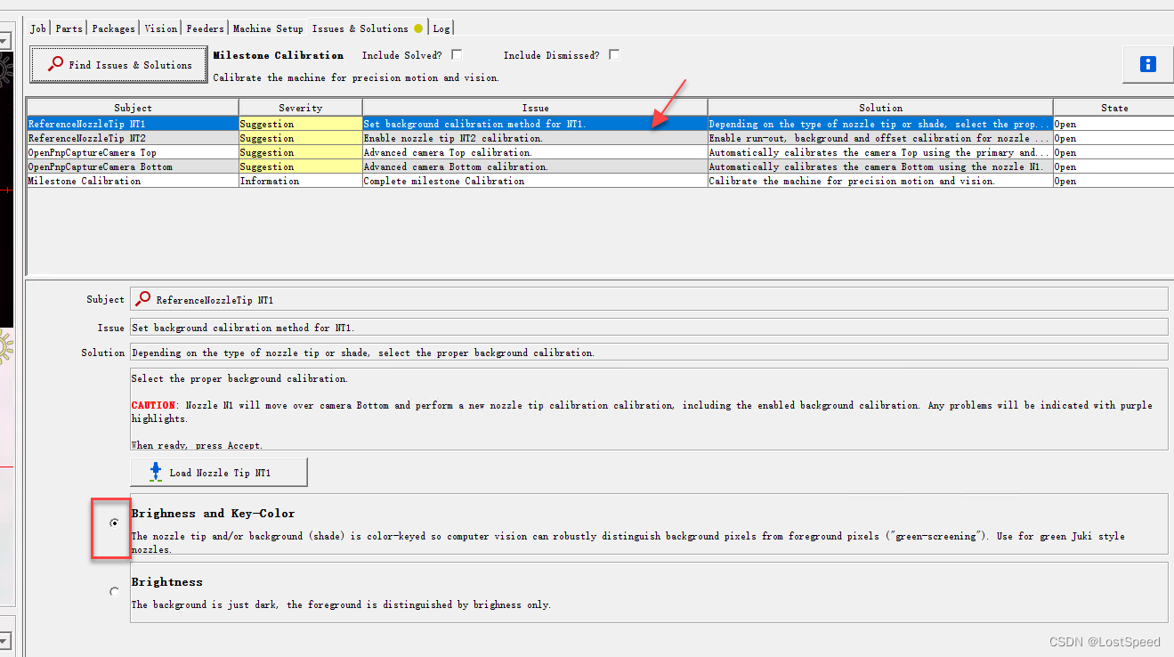Click 'Complete milestone Calibration' cell
This screenshot has height=657, width=1174.
tap(535, 182)
